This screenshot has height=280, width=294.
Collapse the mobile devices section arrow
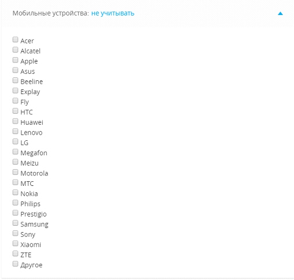point(280,13)
